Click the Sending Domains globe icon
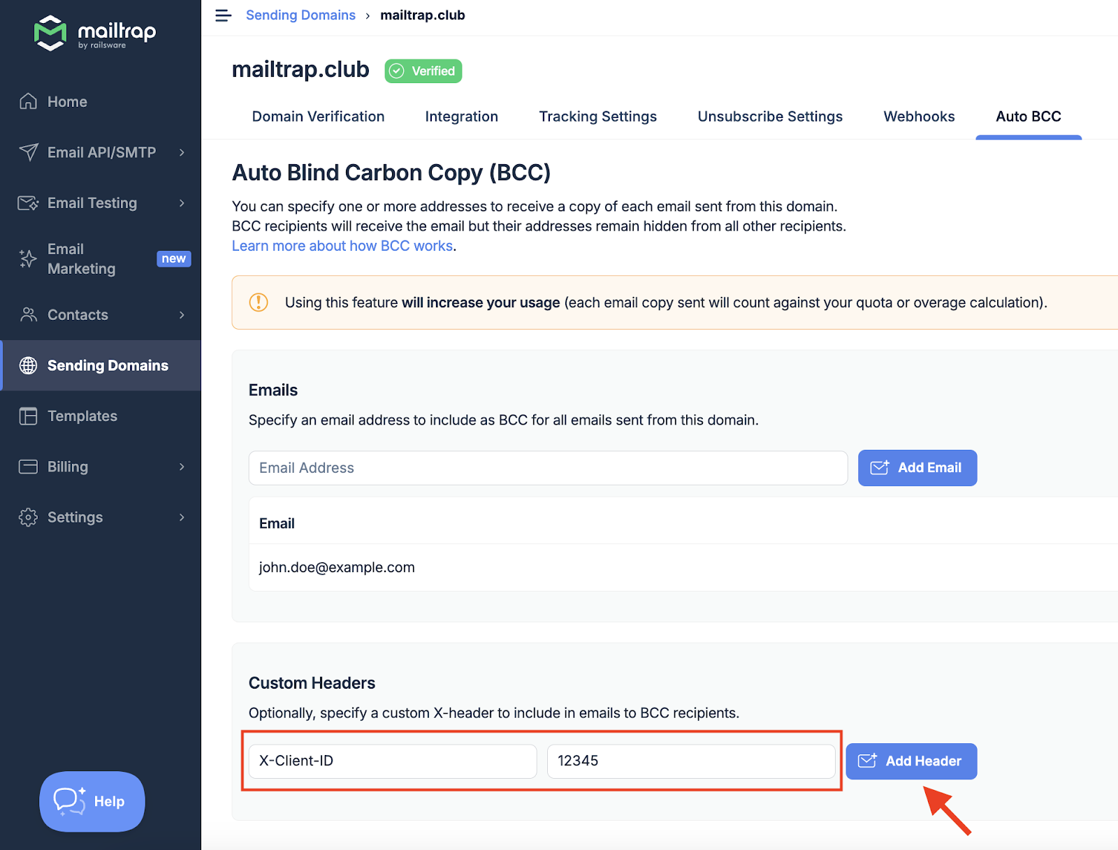The image size is (1118, 850). coord(28,365)
